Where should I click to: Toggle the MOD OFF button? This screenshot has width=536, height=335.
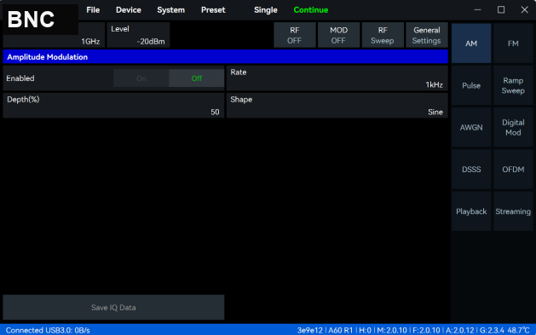pyautogui.click(x=338, y=35)
